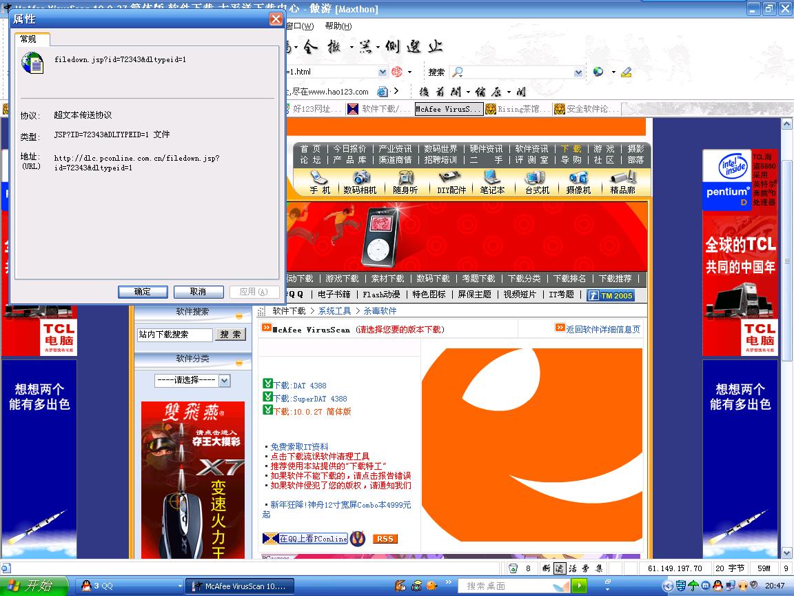Click into 站内下载搜索 field
Image resolution: width=794 pixels, height=596 pixels.
[x=174, y=335]
